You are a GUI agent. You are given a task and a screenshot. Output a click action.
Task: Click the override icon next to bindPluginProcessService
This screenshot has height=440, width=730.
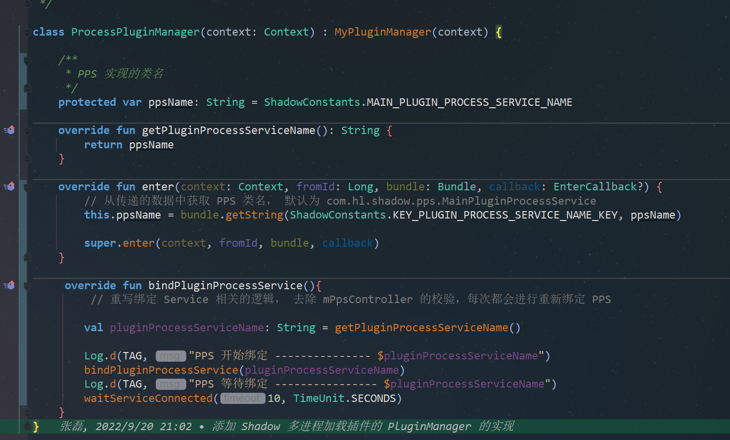pyautogui.click(x=9, y=285)
